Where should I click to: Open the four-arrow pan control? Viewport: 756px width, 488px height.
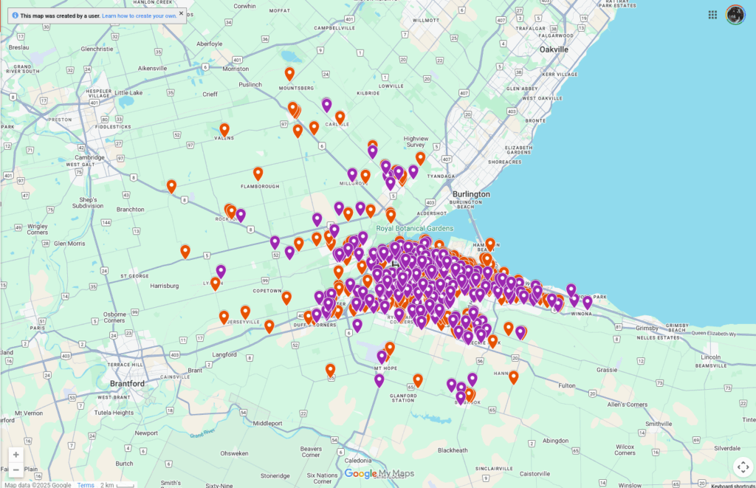pyautogui.click(x=743, y=467)
